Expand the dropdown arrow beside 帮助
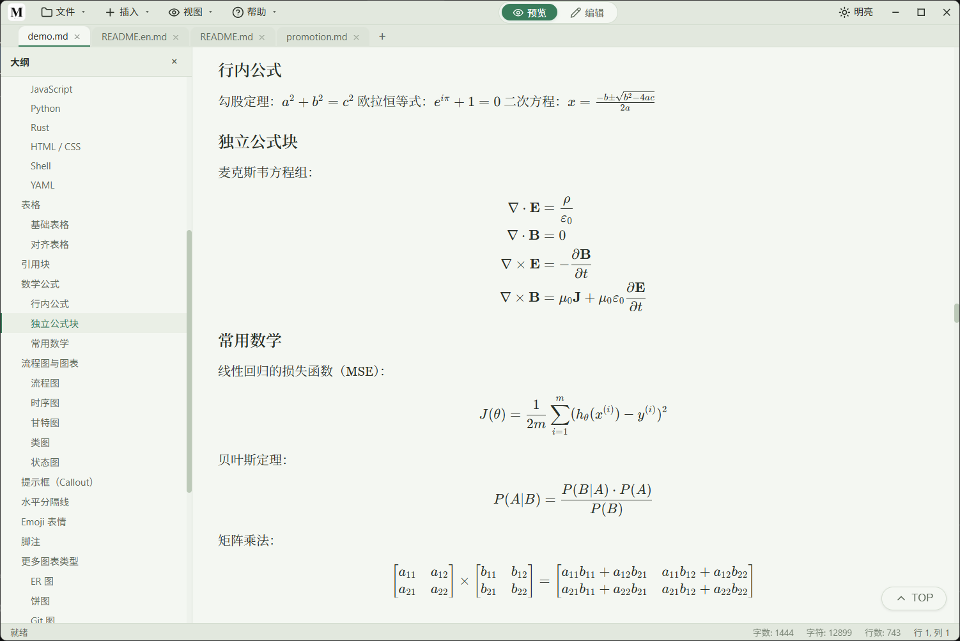 click(274, 12)
